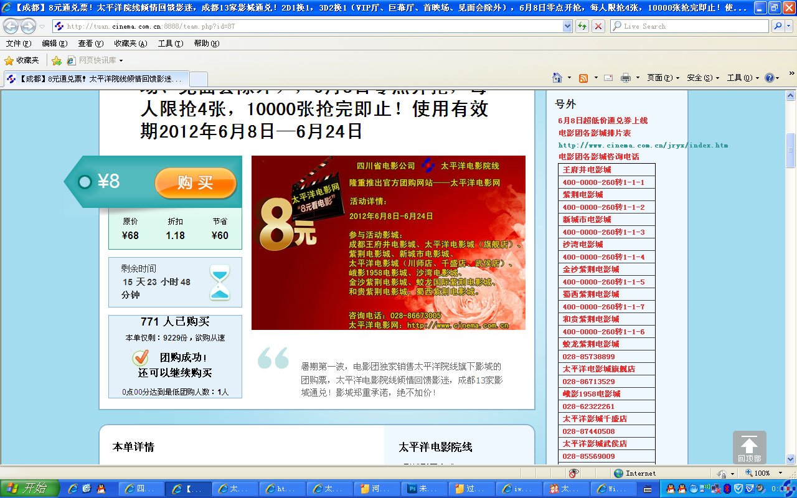Screen dimensions: 797x498
Task: Open the blank new tab button
Action: [x=199, y=79]
